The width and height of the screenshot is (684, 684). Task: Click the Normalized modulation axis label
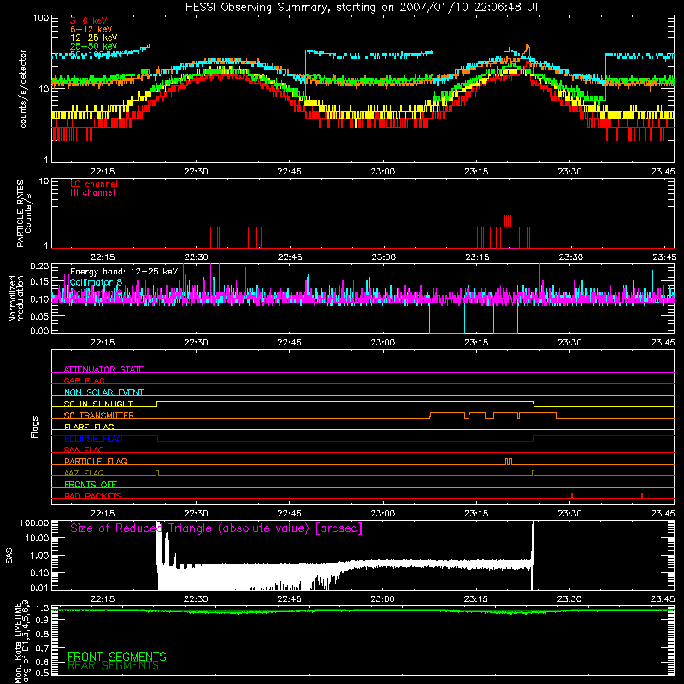[15, 298]
